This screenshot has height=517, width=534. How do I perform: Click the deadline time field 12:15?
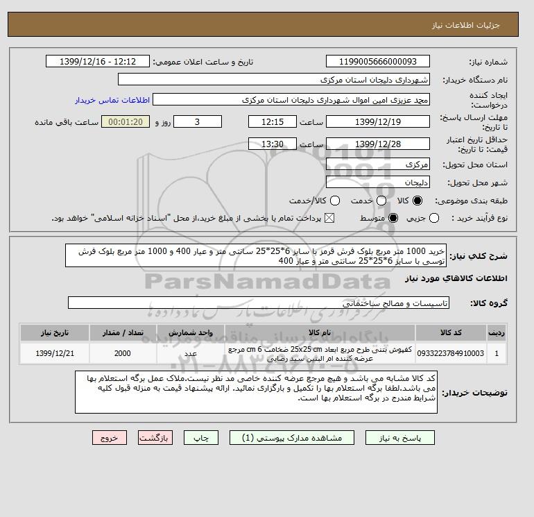click(273, 121)
